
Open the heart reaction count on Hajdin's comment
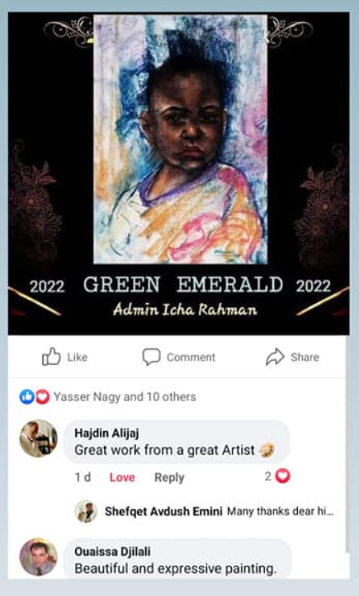[x=277, y=475]
